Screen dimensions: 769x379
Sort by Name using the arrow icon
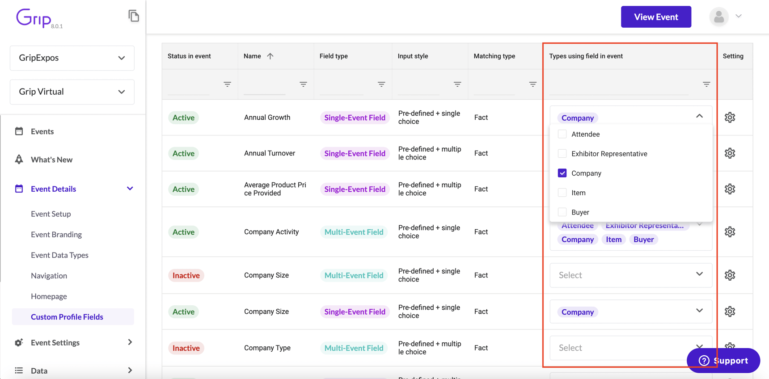(x=270, y=56)
